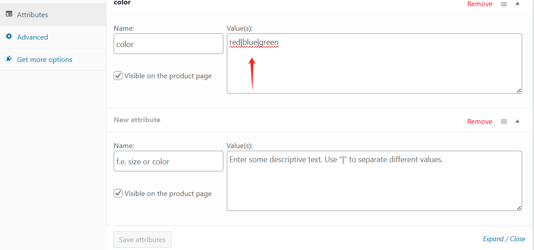Click the Close link
The width and height of the screenshot is (534, 250).
tap(517, 239)
